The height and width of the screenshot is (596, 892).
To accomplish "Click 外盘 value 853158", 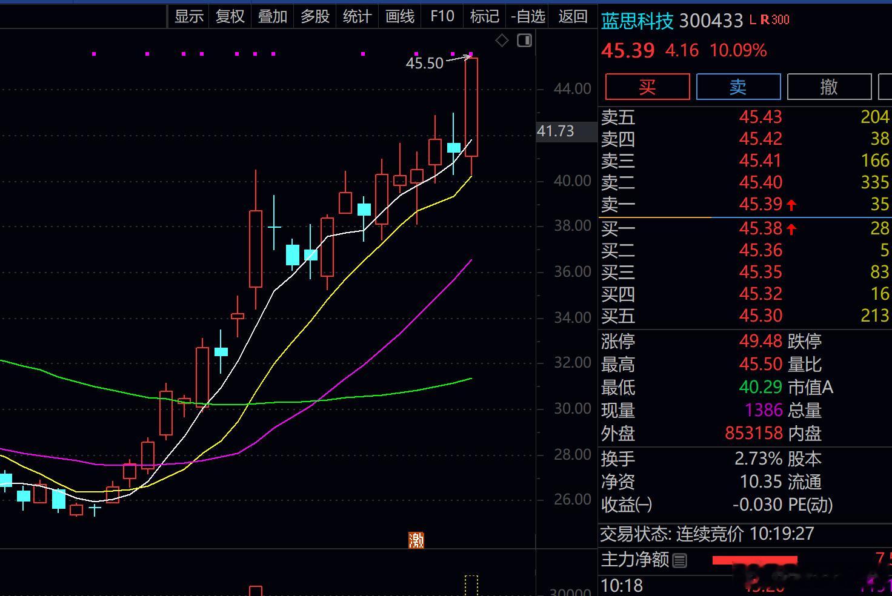I will pyautogui.click(x=754, y=433).
